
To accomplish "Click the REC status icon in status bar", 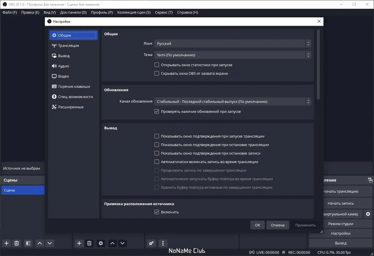I will (x=284, y=252).
